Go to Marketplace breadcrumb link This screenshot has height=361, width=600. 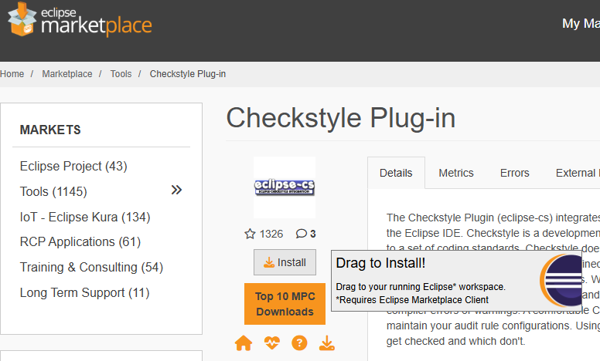pos(67,73)
